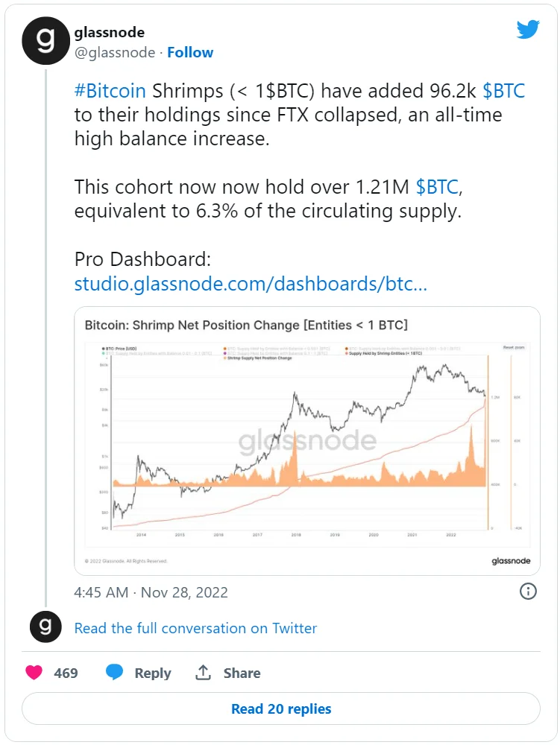560x745 pixels.
Task: Click the large glassnode profile avatar
Action: tap(45, 40)
